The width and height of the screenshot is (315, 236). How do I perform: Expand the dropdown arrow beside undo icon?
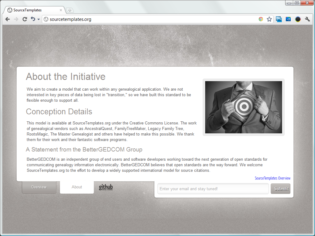38,20
